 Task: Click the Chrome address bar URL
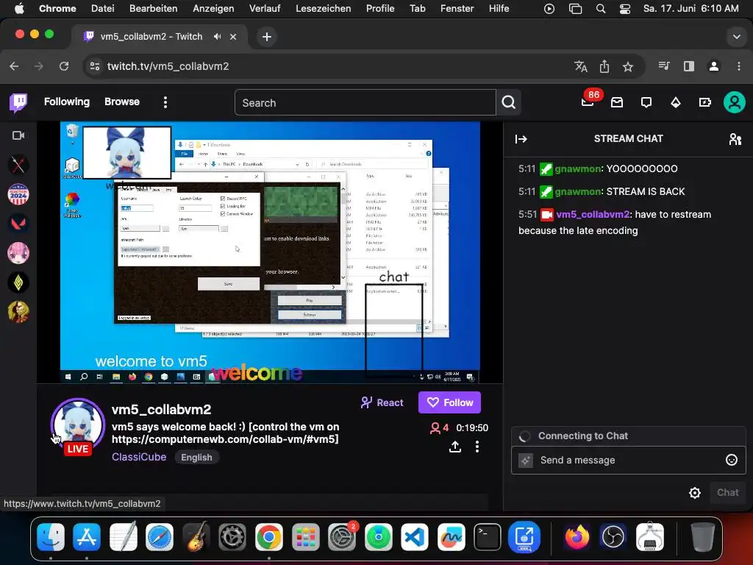click(168, 66)
